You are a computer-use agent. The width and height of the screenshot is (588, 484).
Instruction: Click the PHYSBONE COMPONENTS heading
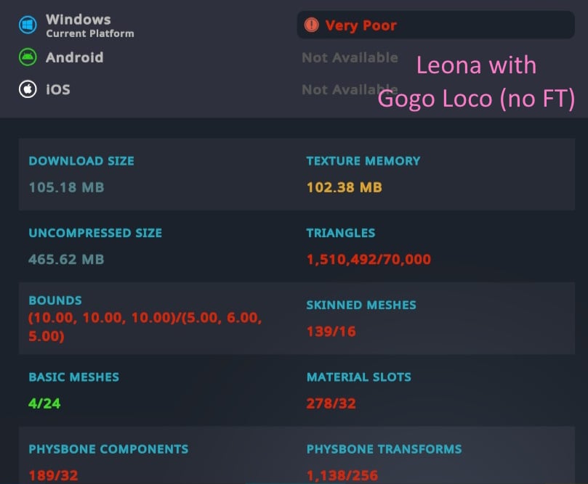108,449
